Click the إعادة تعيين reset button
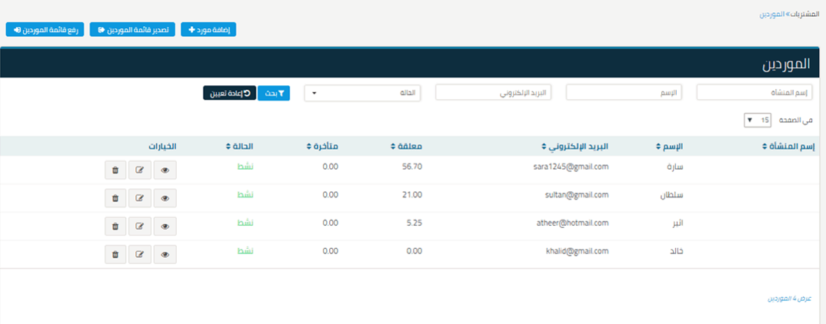Screen dimensions: 826x324 click(228, 93)
